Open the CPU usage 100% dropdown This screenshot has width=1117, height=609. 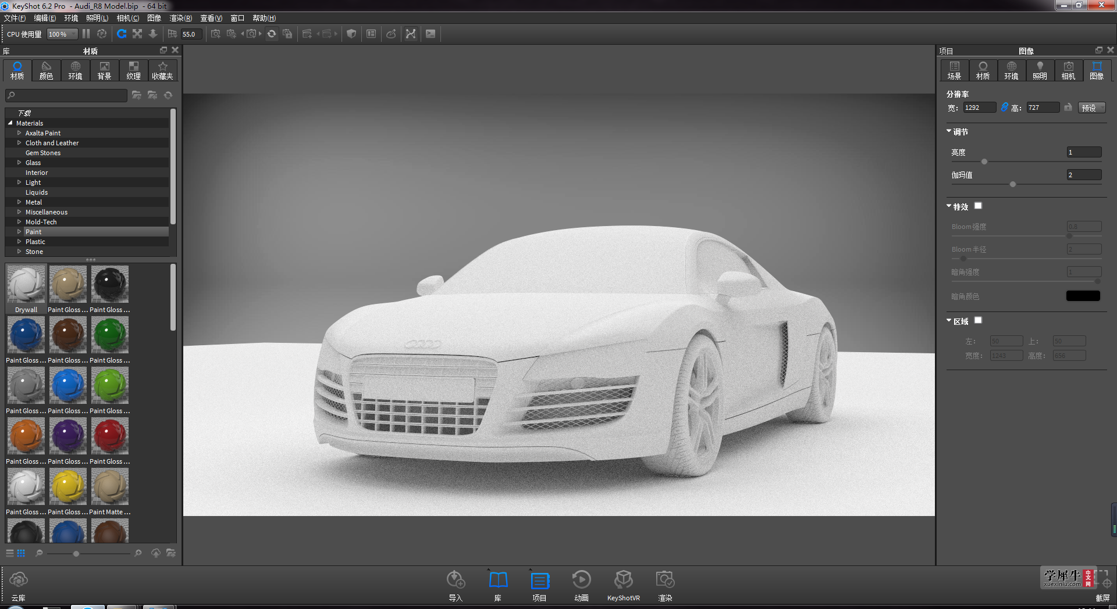click(x=62, y=34)
